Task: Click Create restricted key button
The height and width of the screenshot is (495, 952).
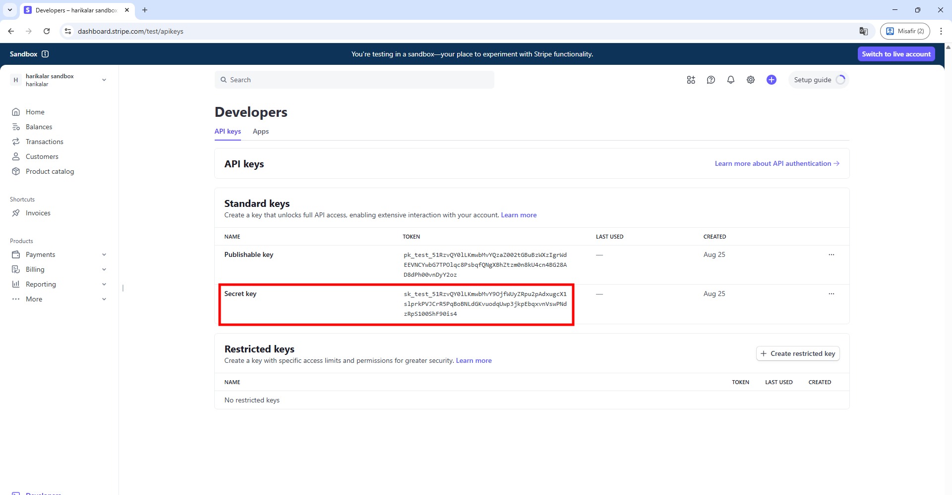Action: pos(797,353)
